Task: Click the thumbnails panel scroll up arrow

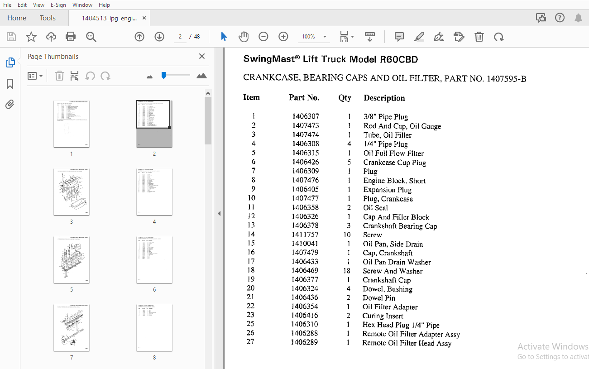Action: 208,93
